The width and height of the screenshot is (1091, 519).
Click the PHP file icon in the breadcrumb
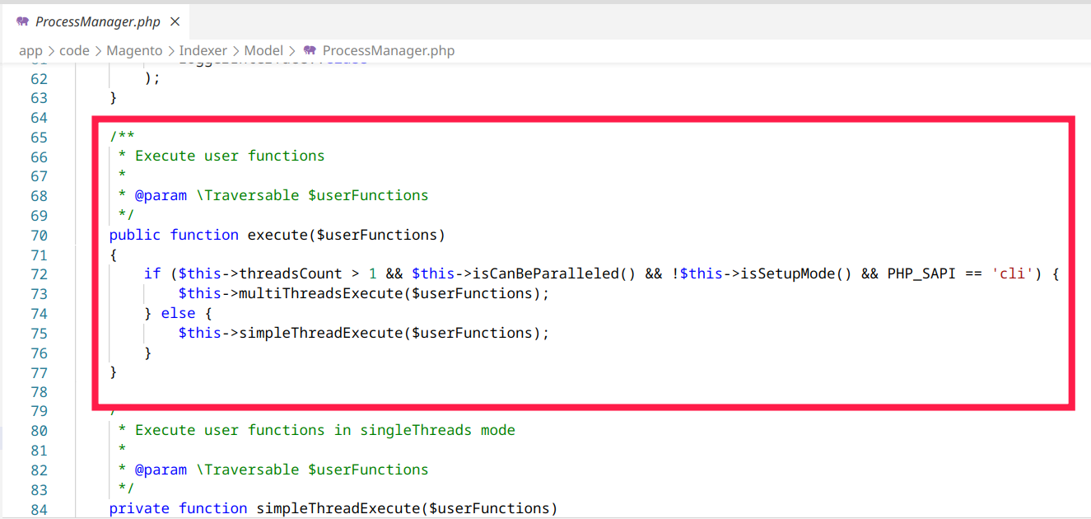point(310,51)
